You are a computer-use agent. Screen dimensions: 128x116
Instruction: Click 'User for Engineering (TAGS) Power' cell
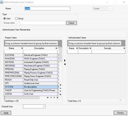coord(40,90)
